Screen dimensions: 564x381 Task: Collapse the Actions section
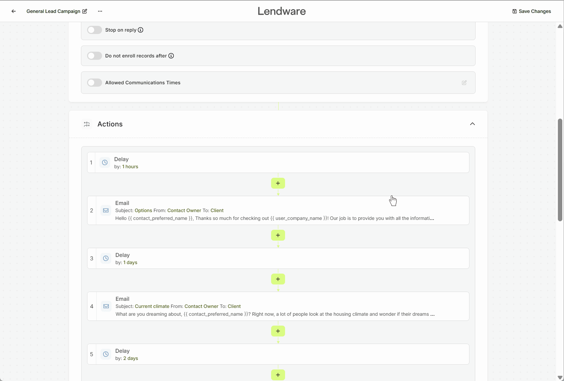tap(472, 124)
